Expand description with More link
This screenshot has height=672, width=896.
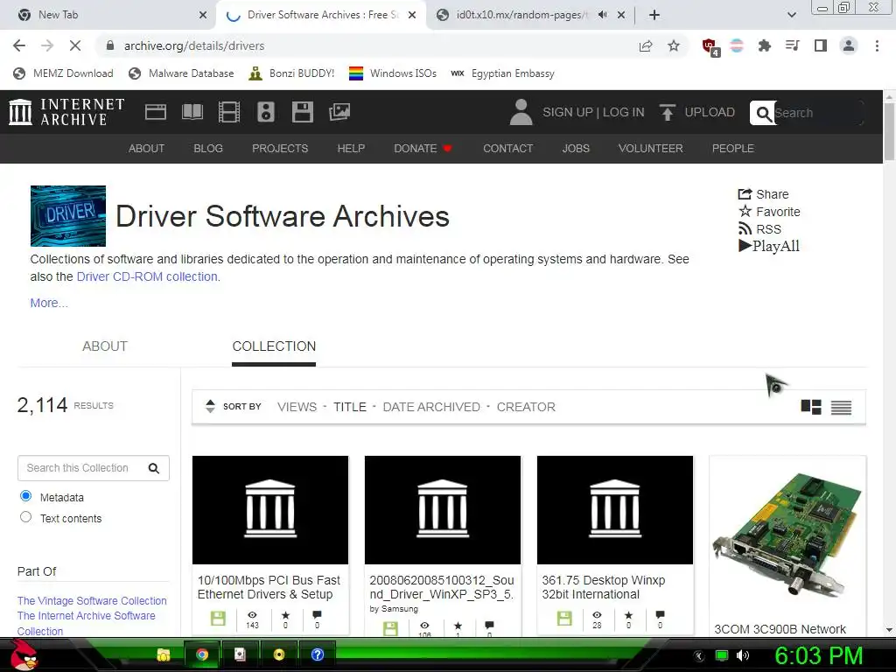[49, 303]
